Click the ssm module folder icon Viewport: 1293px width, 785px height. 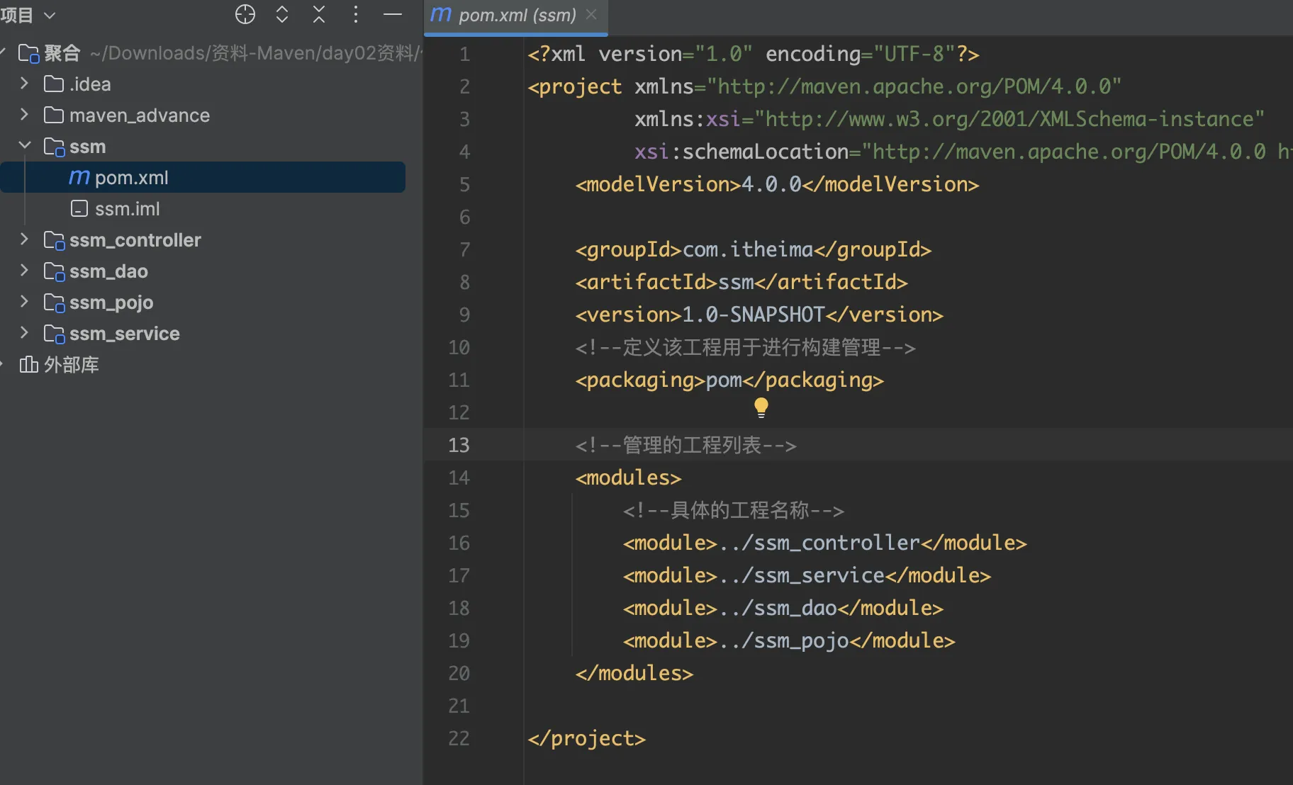click(x=55, y=147)
